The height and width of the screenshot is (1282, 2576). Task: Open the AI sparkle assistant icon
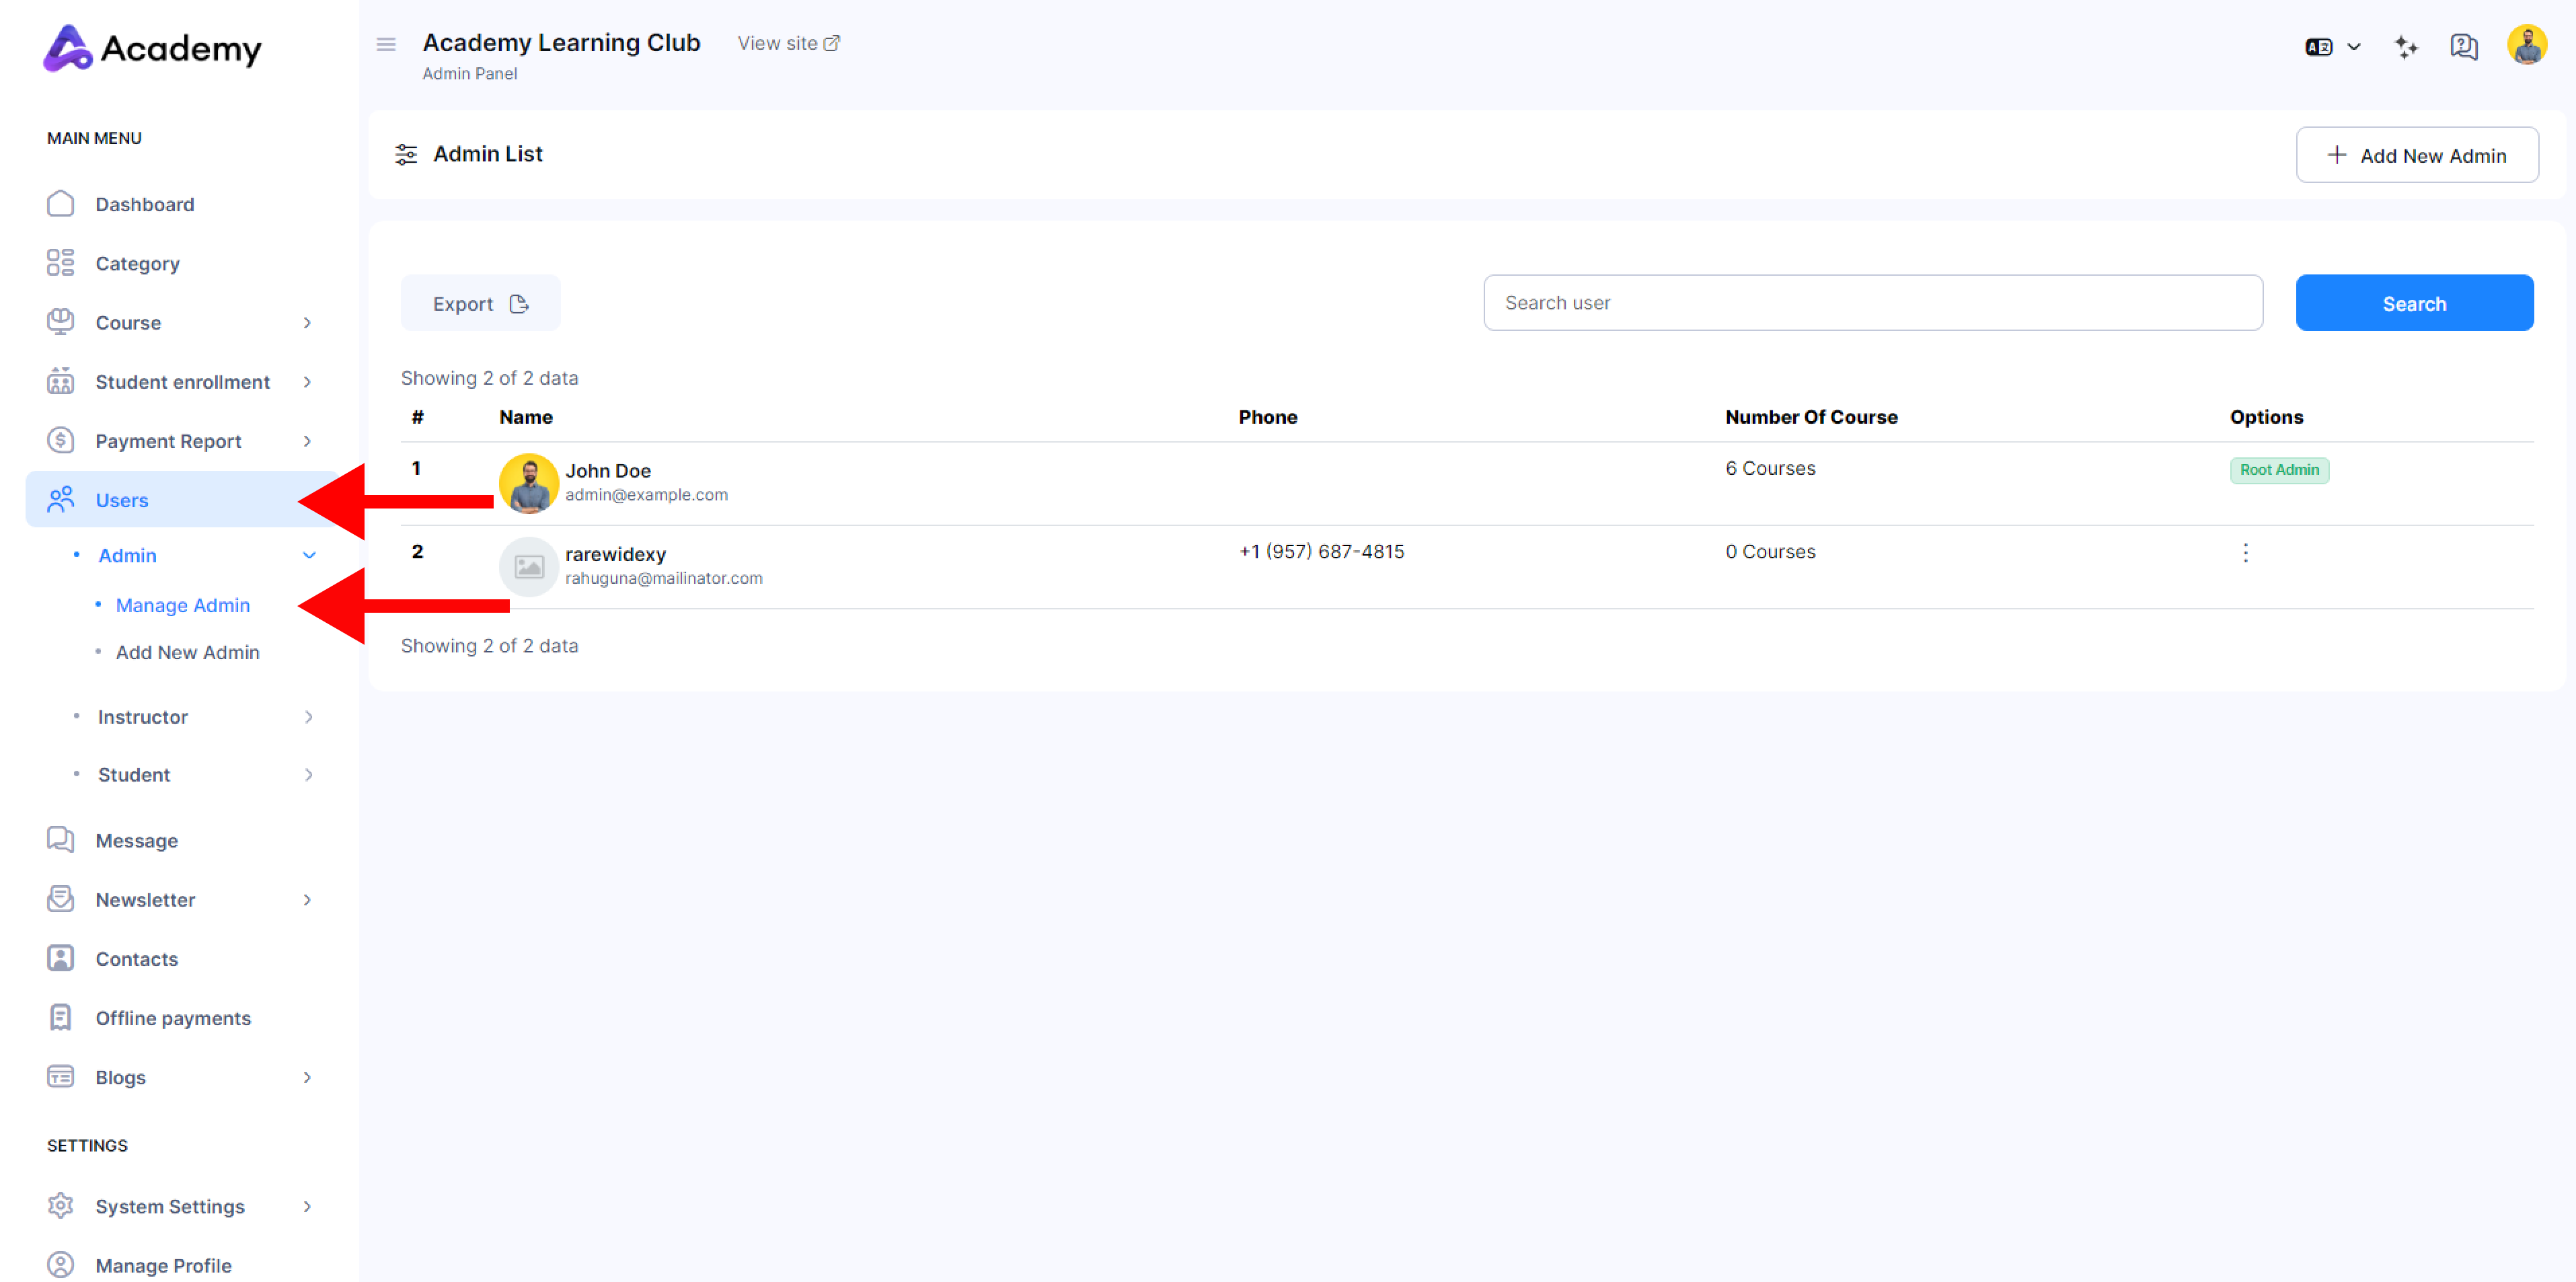point(2406,47)
